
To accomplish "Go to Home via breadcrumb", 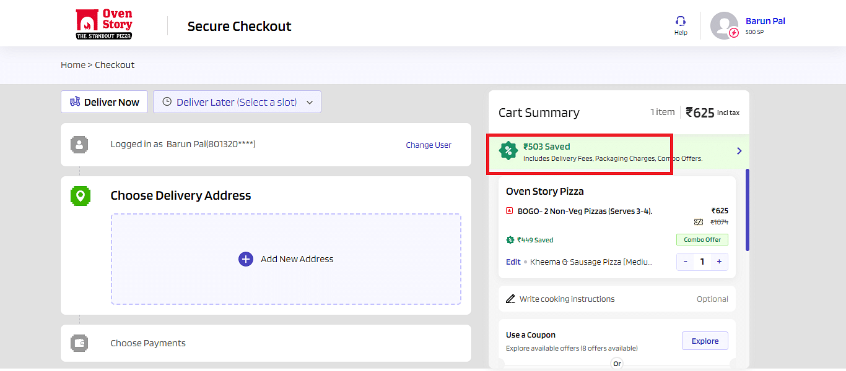I will pos(72,65).
